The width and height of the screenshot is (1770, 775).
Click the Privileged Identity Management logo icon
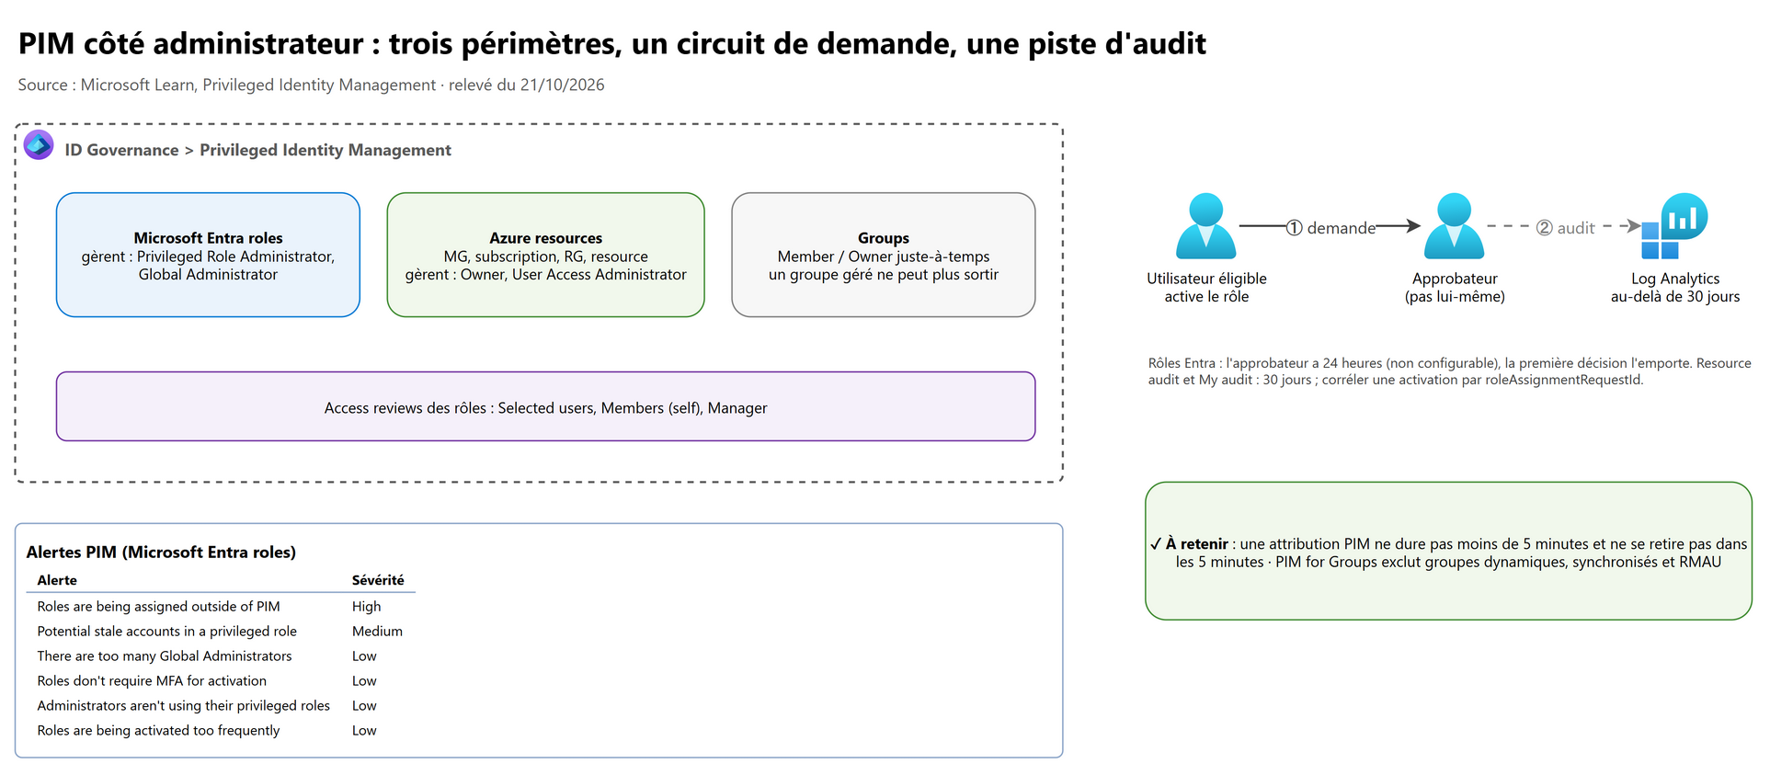39,145
